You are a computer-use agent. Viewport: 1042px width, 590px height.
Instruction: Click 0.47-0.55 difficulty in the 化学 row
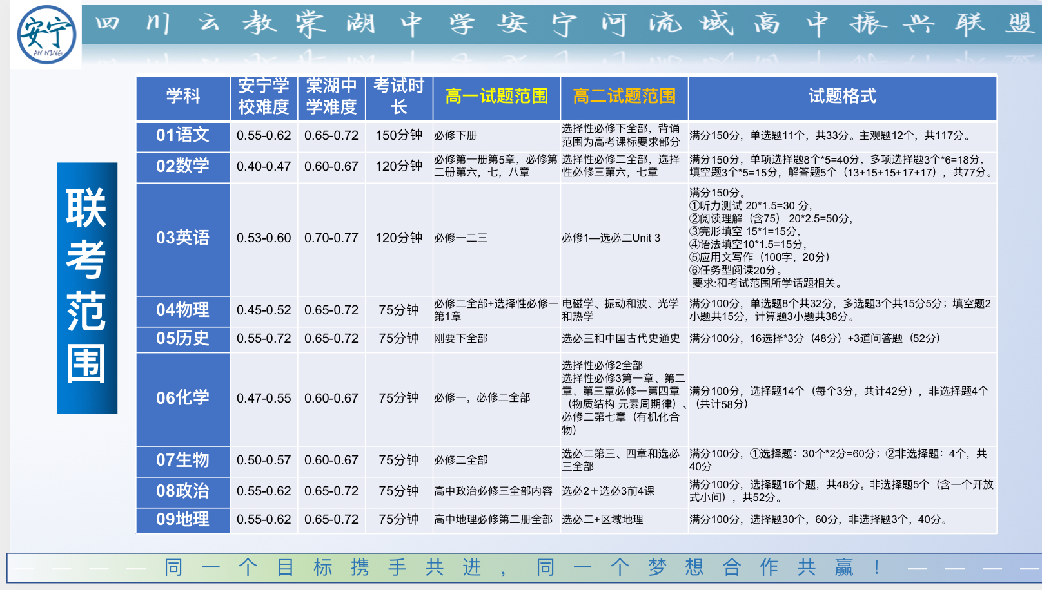click(x=264, y=398)
